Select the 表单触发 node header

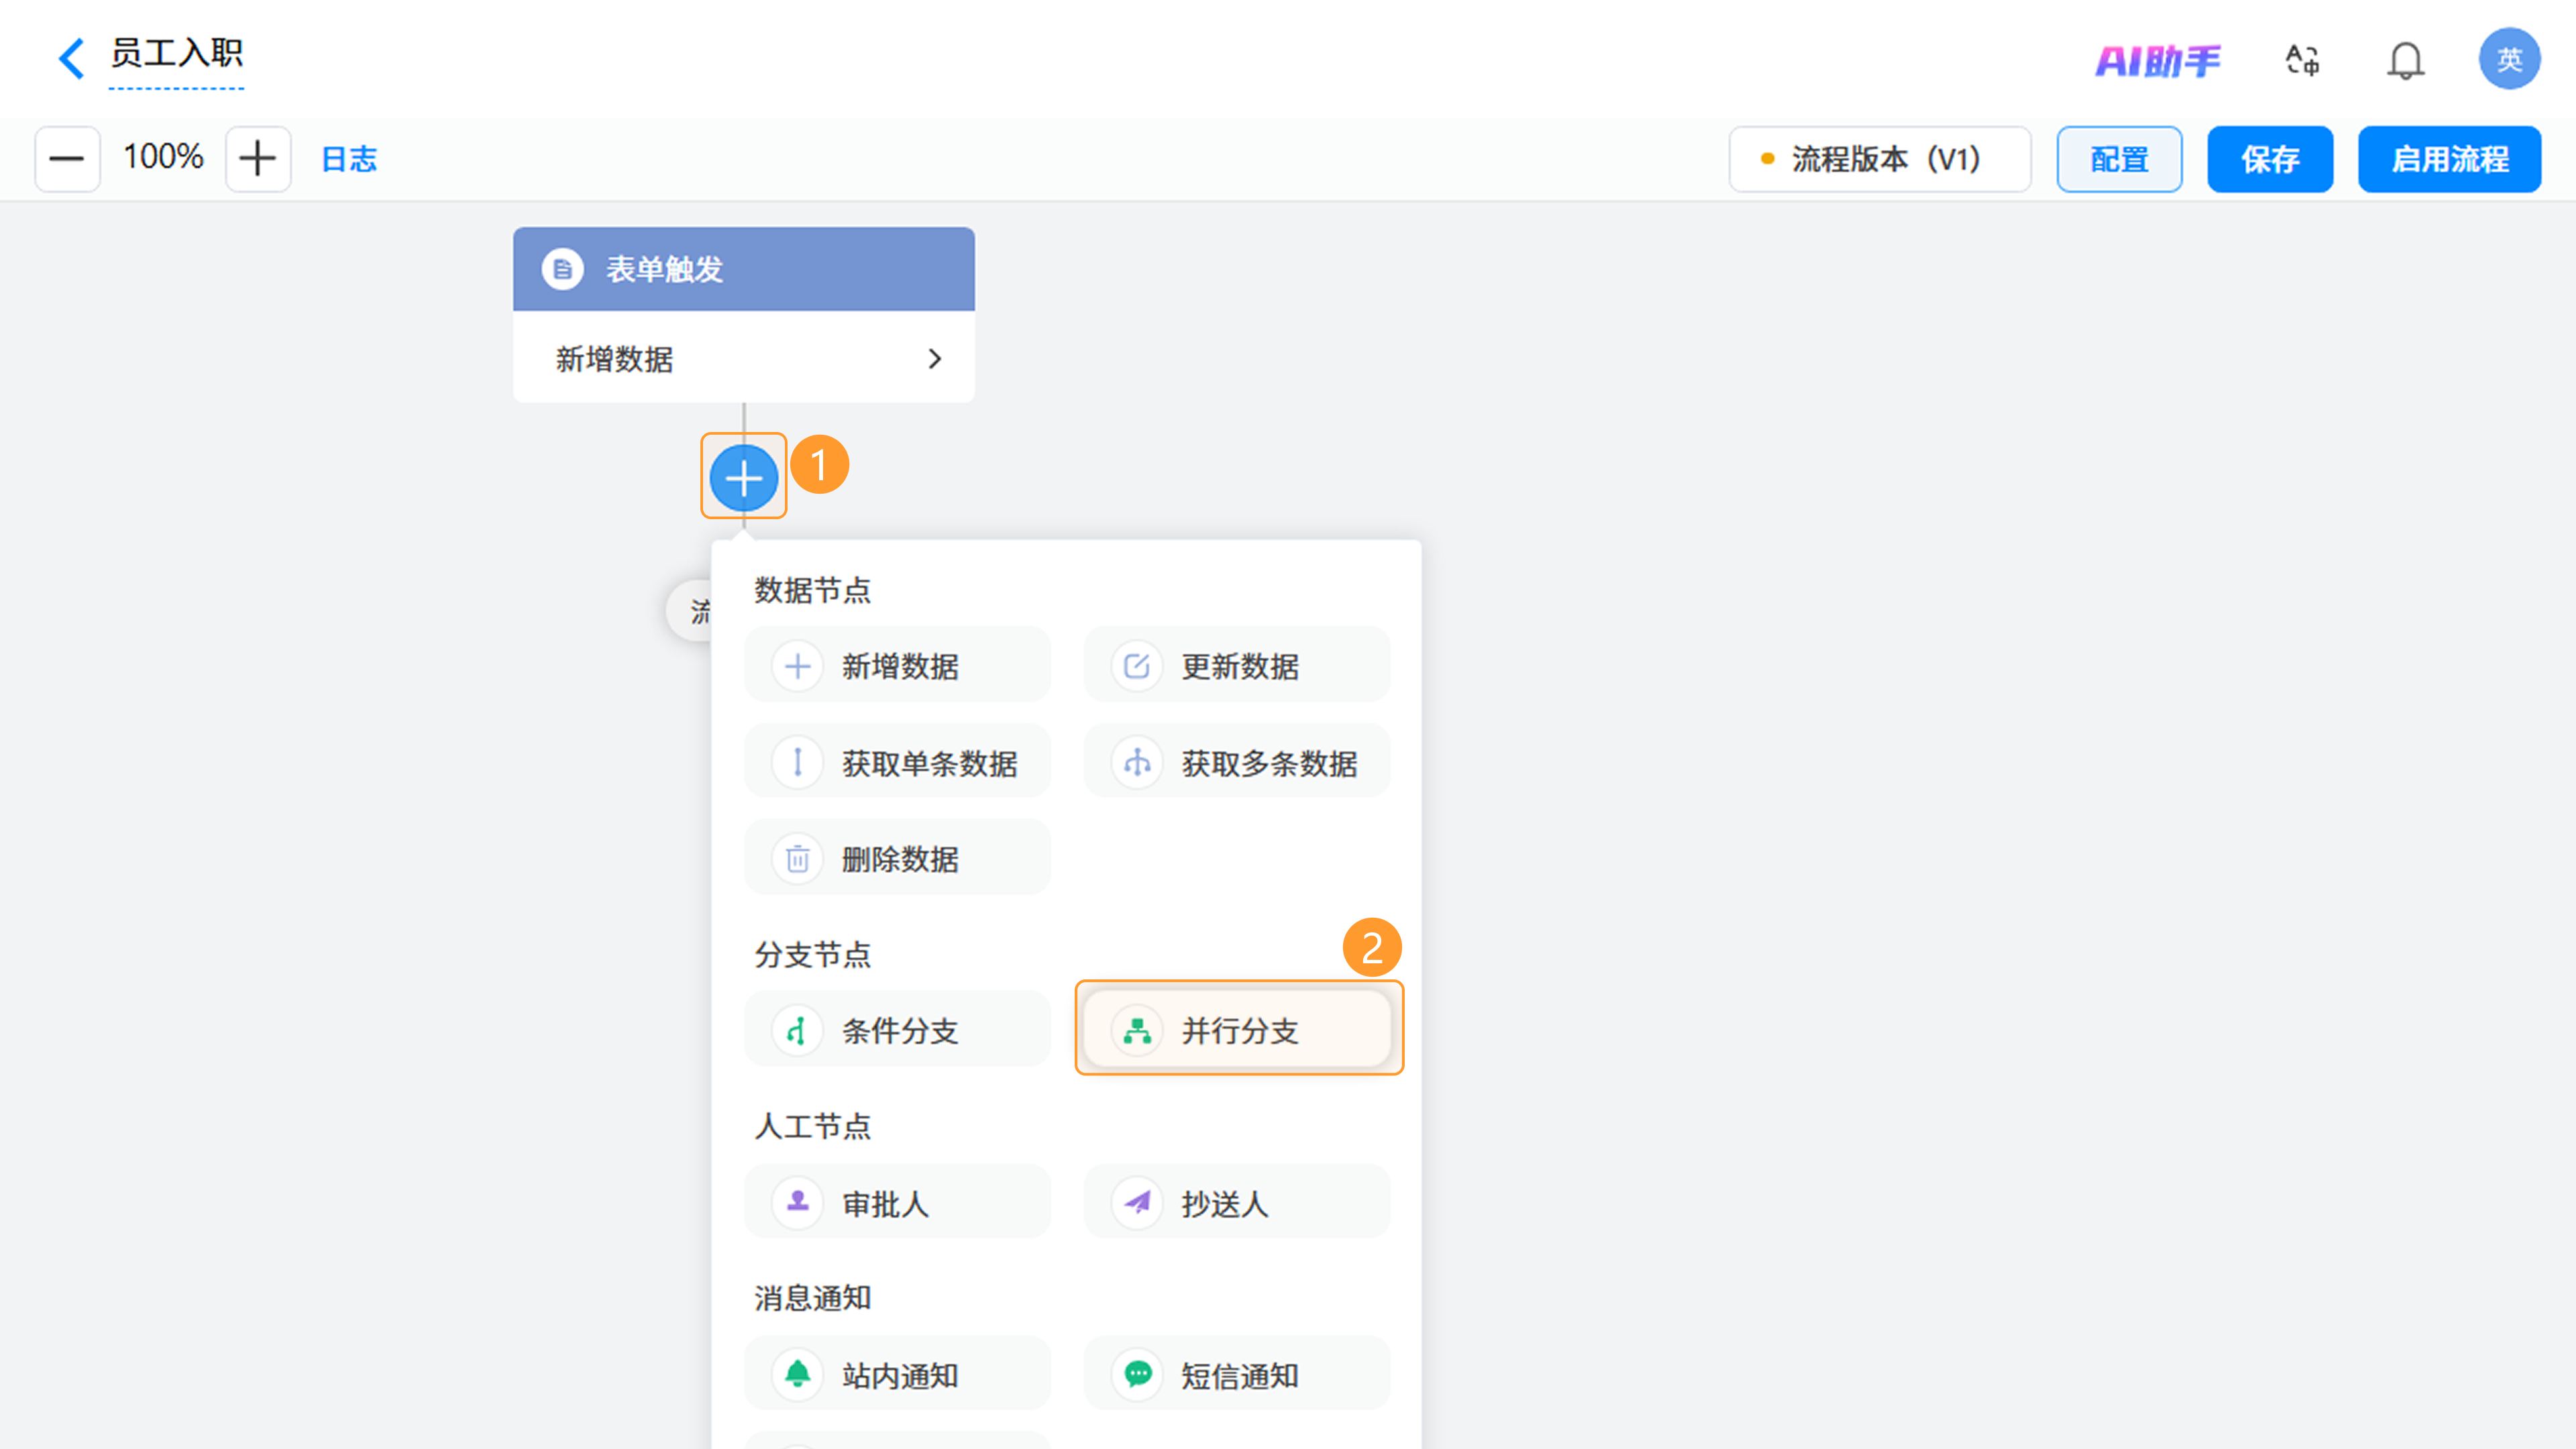click(743, 269)
